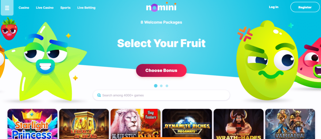Click the search magnifier icon

coord(99,95)
